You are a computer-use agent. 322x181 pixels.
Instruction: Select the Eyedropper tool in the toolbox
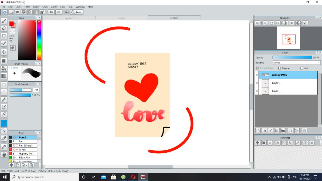pyautogui.click(x=4, y=147)
